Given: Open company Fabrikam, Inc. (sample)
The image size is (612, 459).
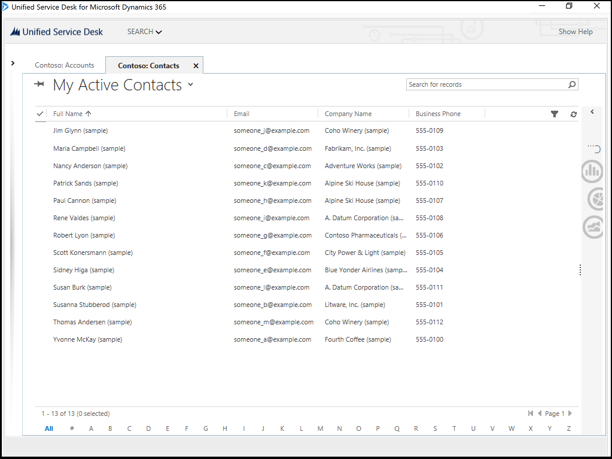Looking at the screenshot, I should coord(358,148).
